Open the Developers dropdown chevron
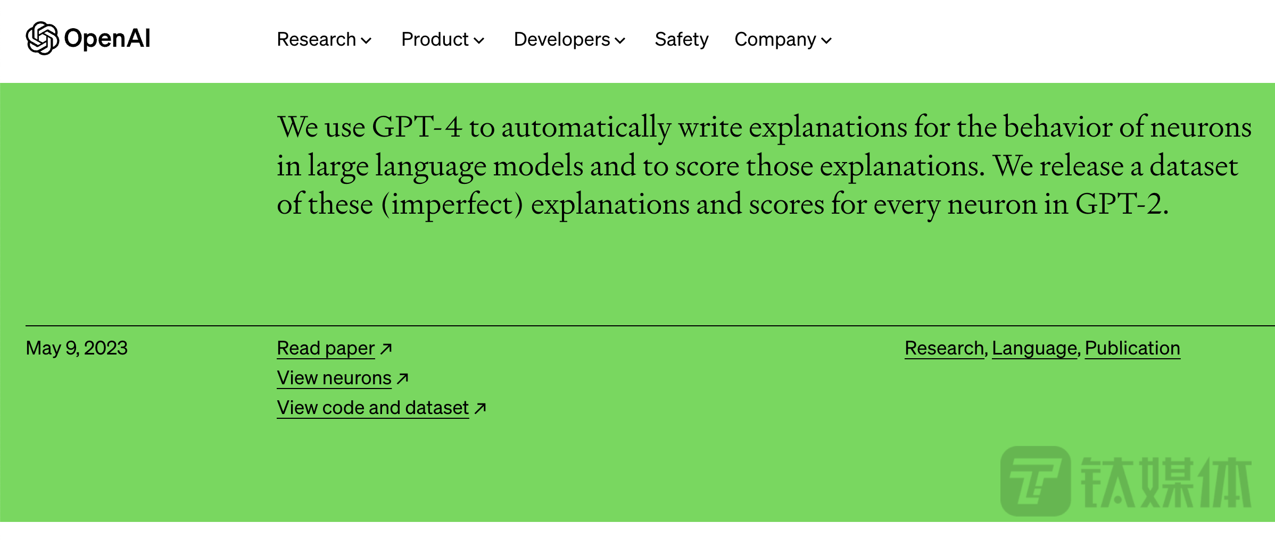This screenshot has height=540, width=1275. (620, 40)
